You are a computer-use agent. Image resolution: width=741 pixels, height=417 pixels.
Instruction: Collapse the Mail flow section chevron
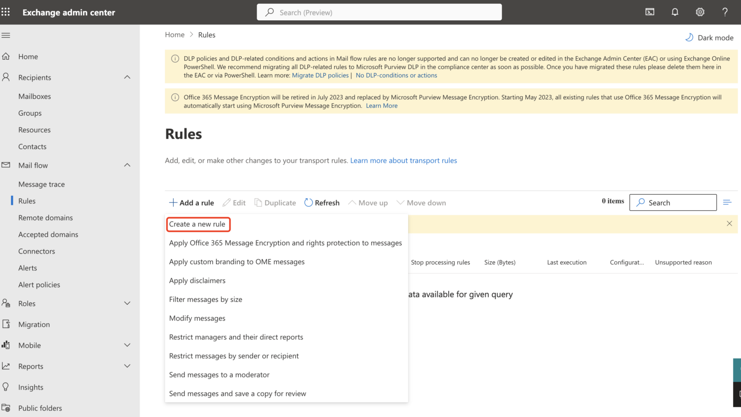(x=127, y=165)
